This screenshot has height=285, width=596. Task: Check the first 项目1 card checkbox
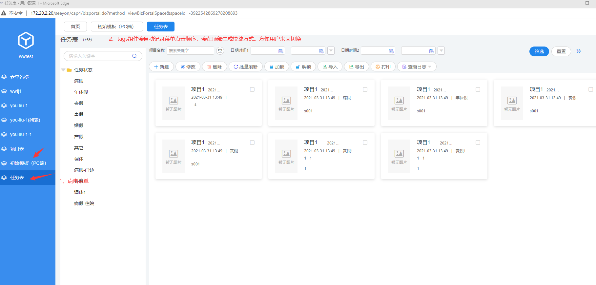252,89
